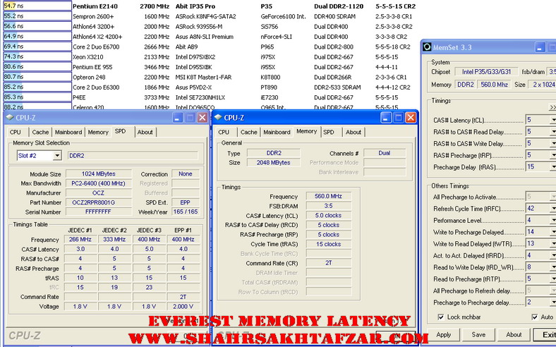Open the Precharge Delay (tRAS) dropdown in MemSet
The height and width of the screenshot is (347, 556).
[x=552, y=167]
